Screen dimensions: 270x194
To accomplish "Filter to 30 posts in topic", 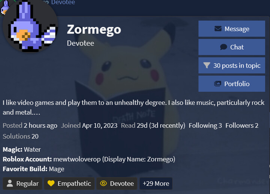I will pyautogui.click(x=231, y=66).
